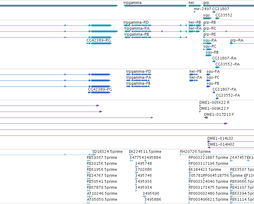Select the EK184423.5prime EST
The image size is (254, 204).
190,173
